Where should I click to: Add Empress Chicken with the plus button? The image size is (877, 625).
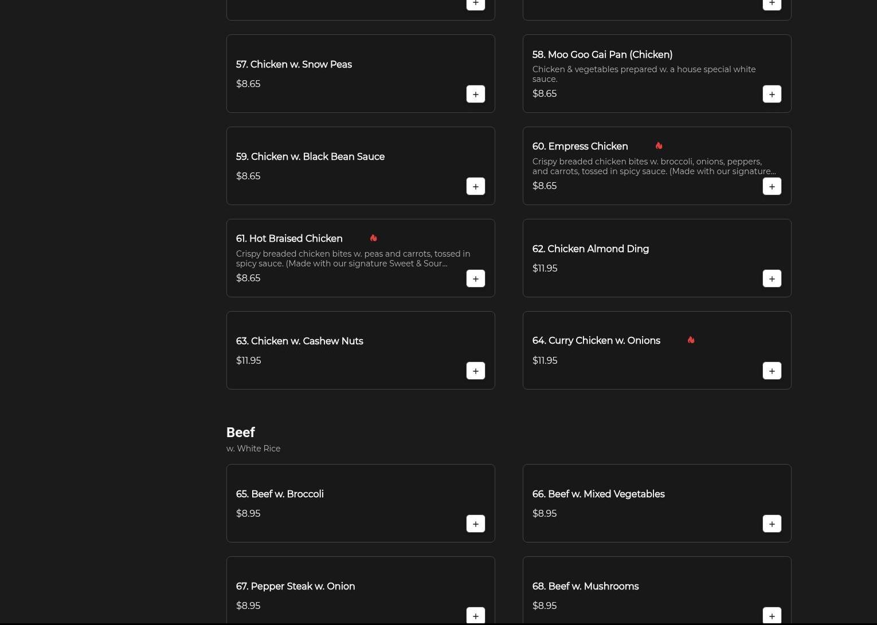[772, 186]
